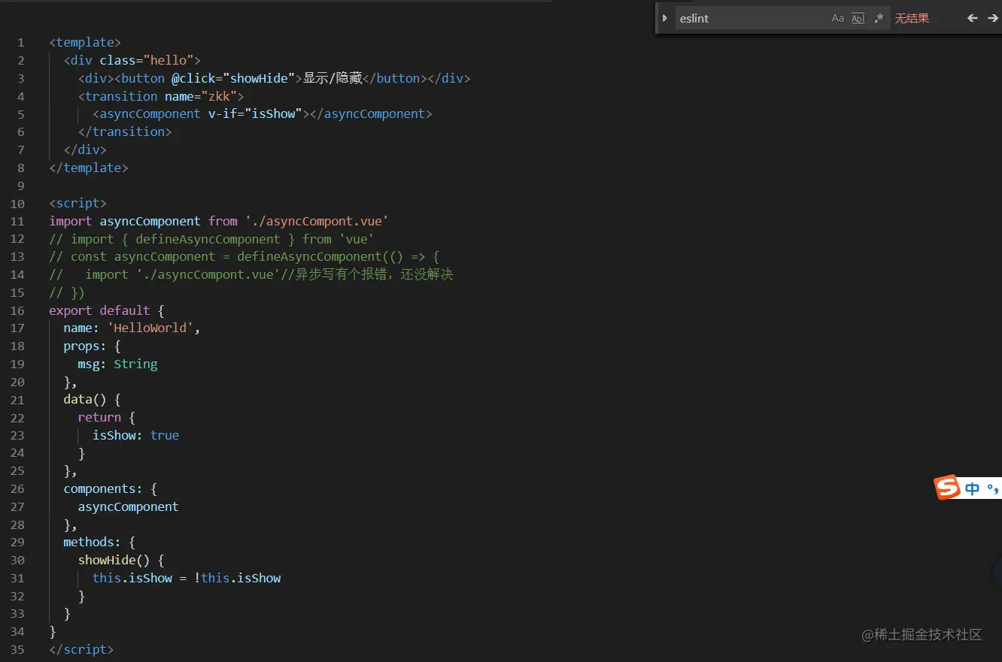Screen dimensions: 1002x662
Task: Click 'data()' method on line 21
Action: [x=85, y=399]
